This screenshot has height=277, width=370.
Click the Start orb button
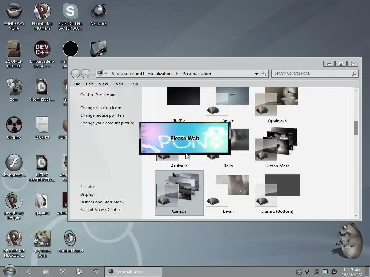(x=9, y=271)
